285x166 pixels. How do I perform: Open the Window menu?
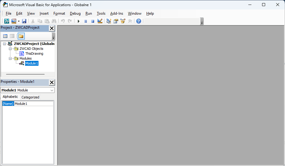[134, 13]
